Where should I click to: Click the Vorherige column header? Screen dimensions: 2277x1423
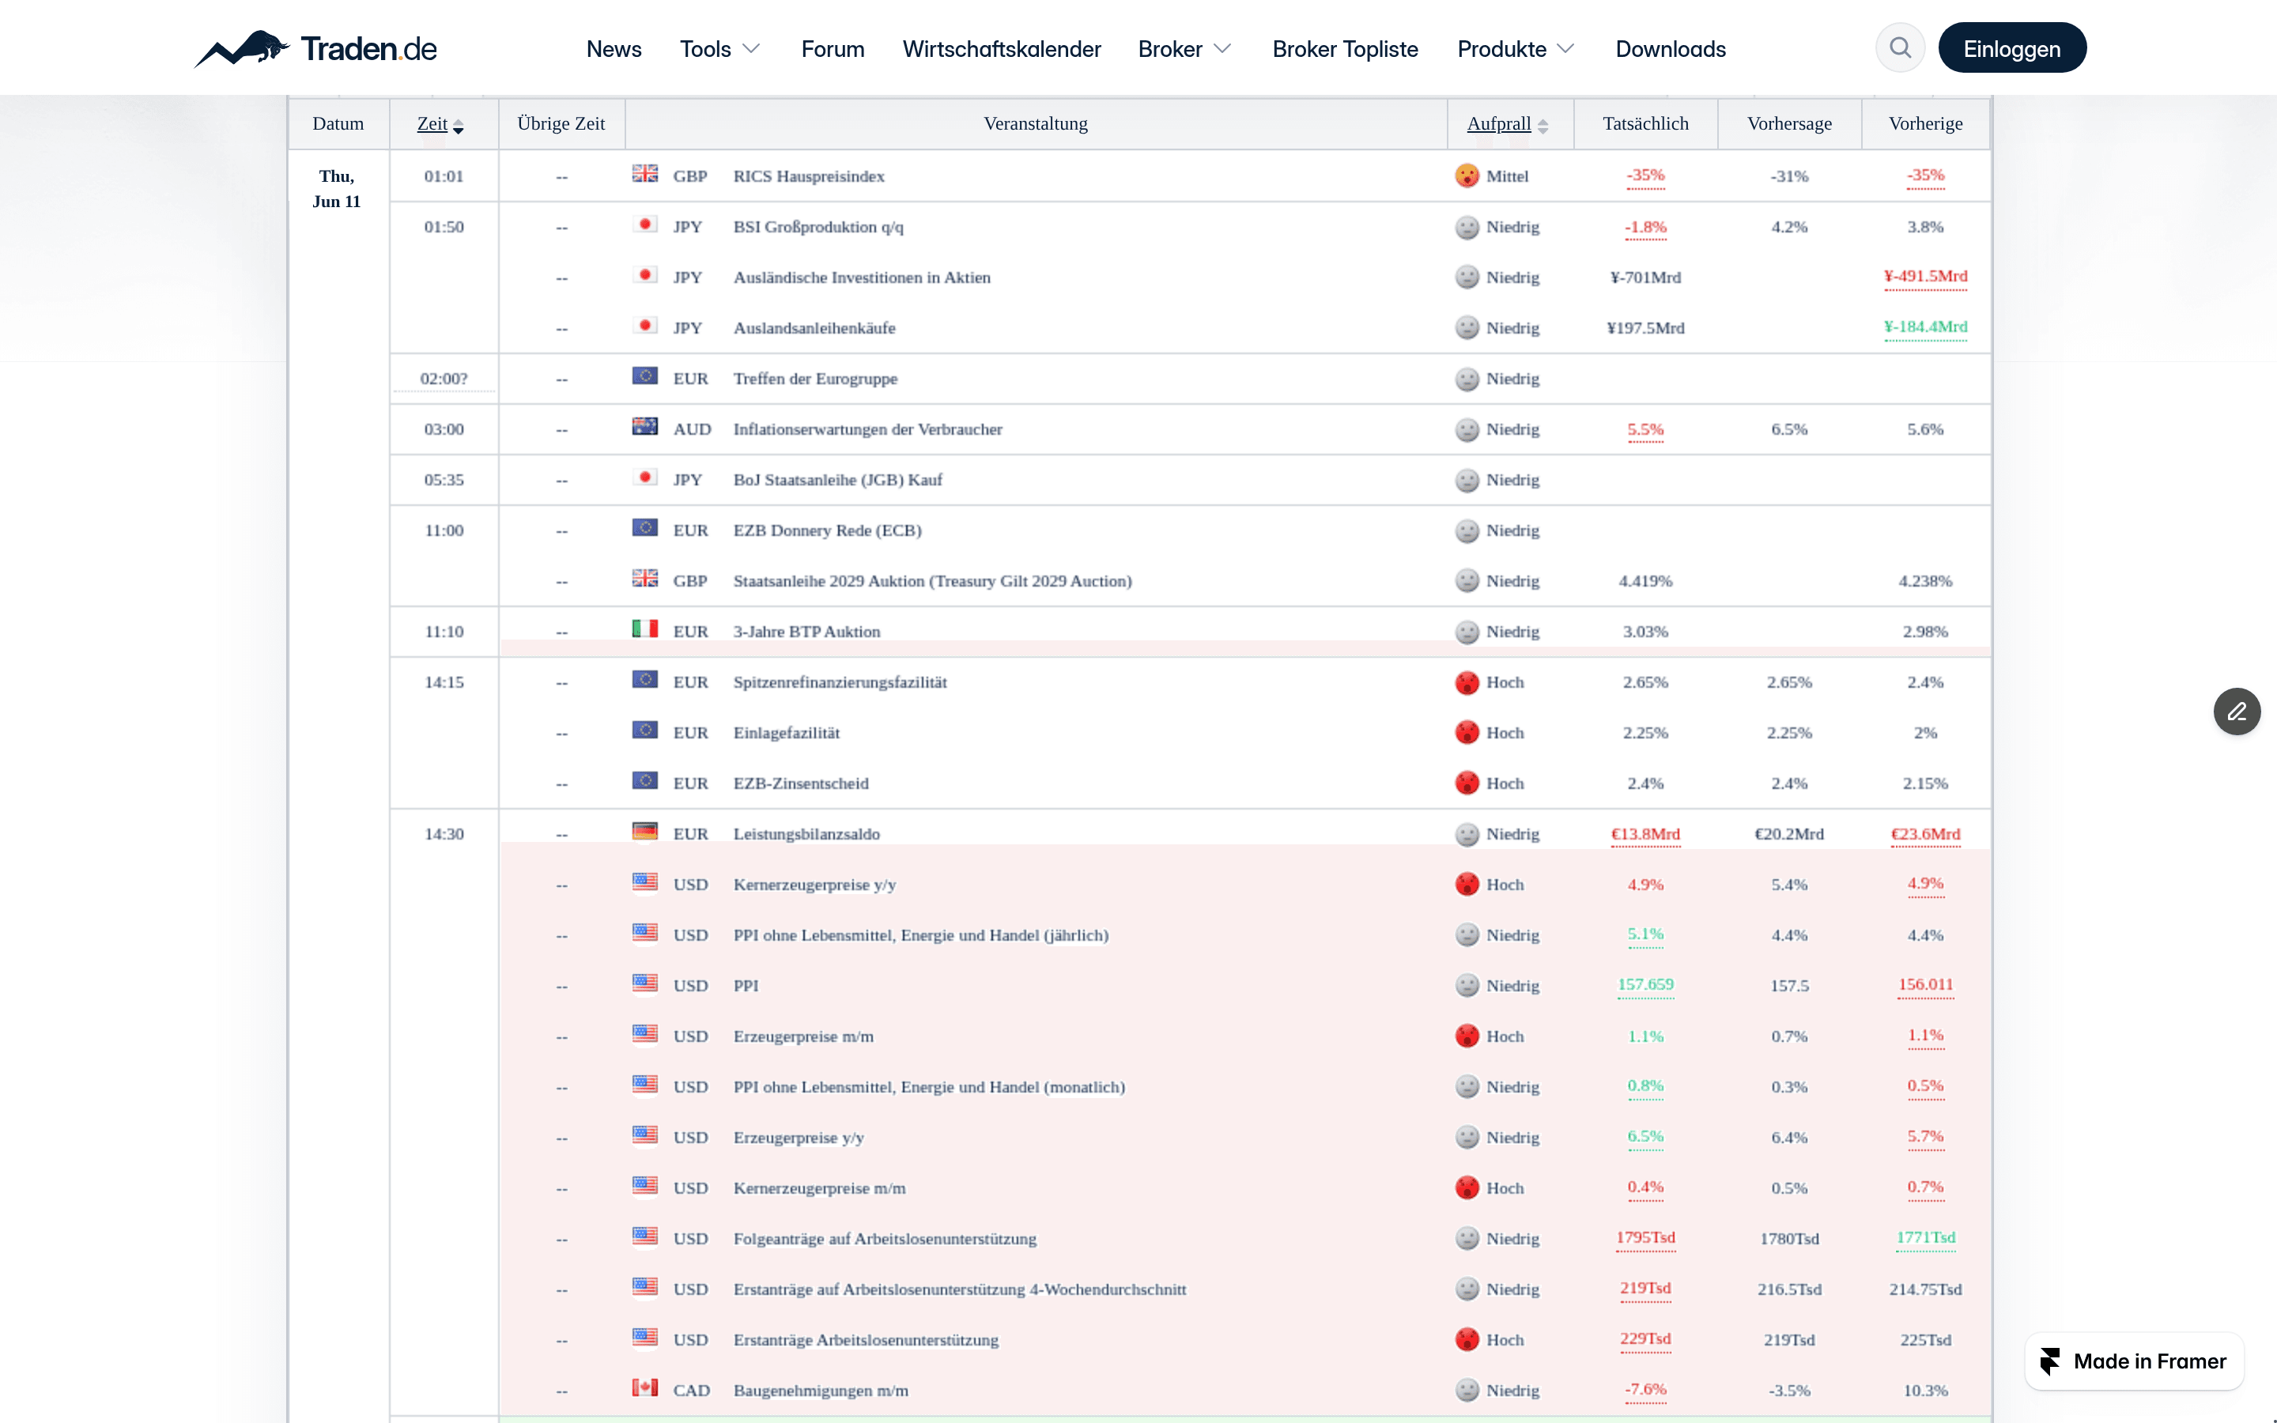[1925, 123]
